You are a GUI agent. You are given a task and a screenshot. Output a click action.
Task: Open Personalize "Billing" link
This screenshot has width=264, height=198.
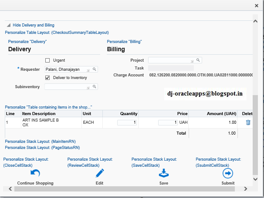(124, 41)
